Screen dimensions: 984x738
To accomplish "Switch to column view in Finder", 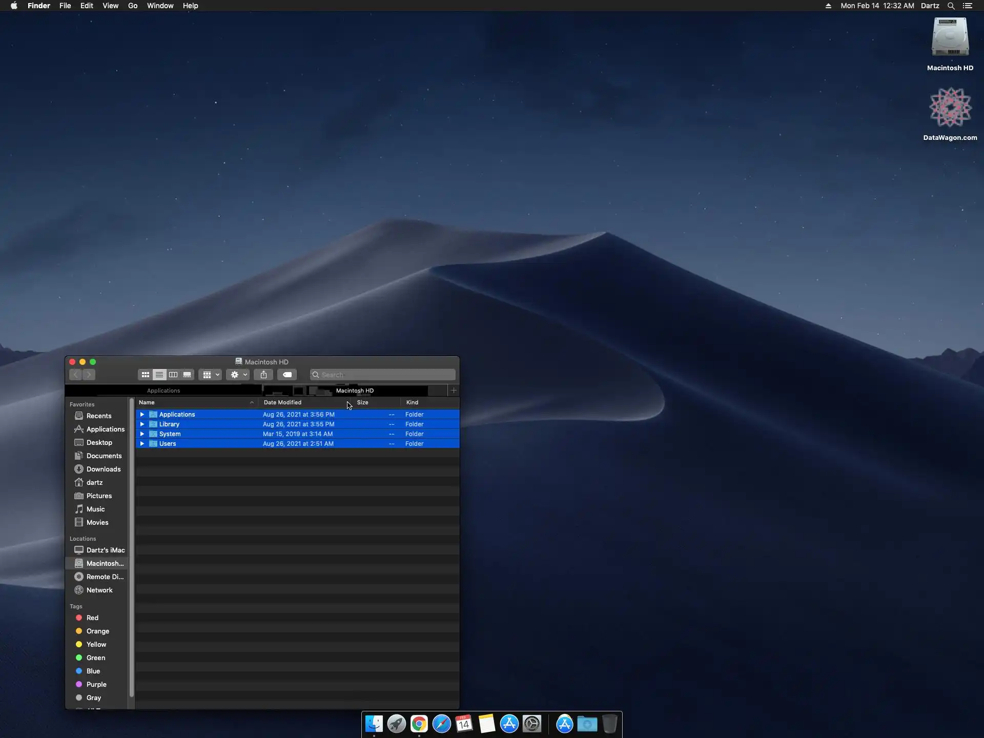I will [173, 375].
